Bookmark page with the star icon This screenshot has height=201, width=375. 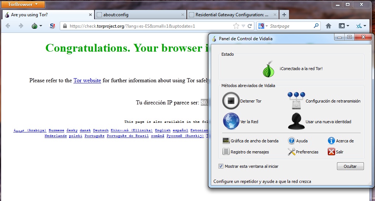click(236, 26)
